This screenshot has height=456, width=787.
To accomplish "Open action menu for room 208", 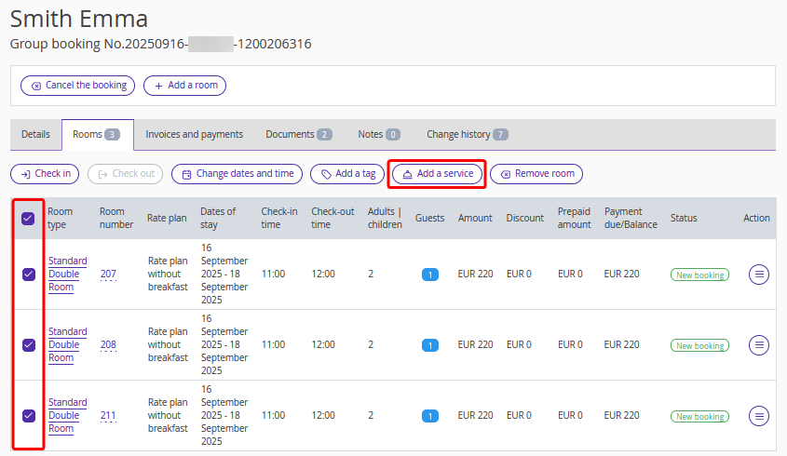I will point(759,345).
